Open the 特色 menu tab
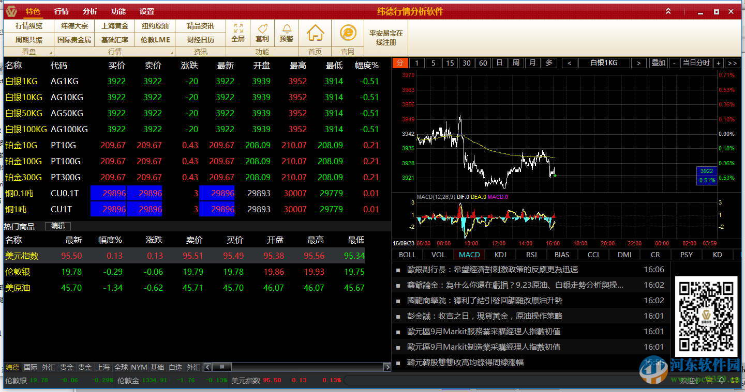745x392 pixels. click(33, 11)
